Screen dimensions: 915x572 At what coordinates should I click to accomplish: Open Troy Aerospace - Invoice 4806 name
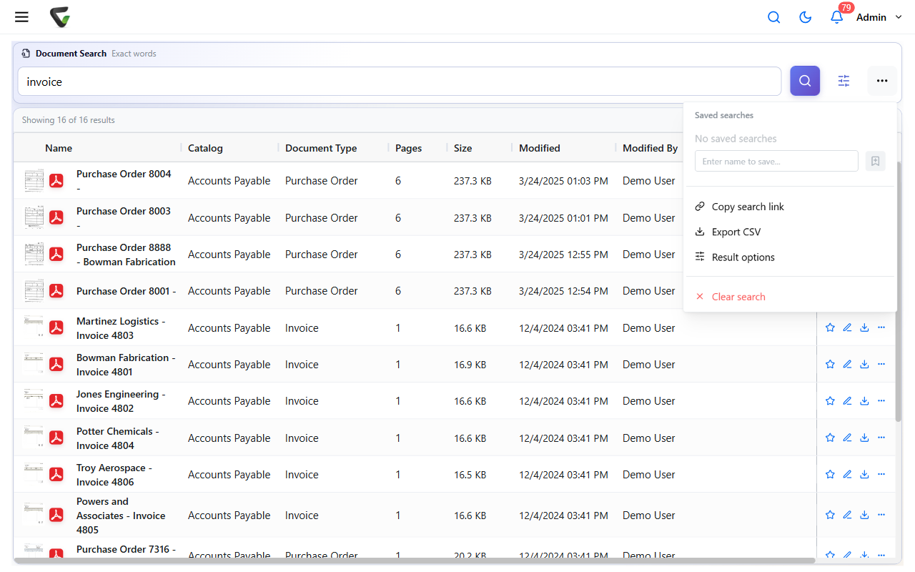coord(114,475)
